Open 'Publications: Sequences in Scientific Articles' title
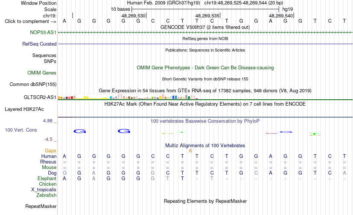 click(205, 50)
